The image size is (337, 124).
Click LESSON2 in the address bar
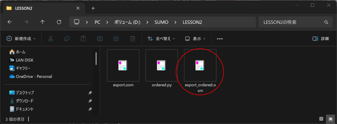(192, 22)
